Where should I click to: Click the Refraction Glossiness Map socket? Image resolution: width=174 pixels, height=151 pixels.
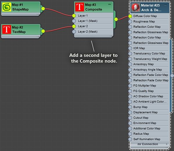[130, 43]
